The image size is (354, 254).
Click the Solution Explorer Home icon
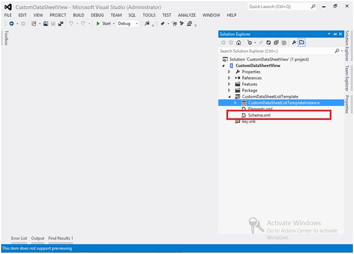(239, 42)
